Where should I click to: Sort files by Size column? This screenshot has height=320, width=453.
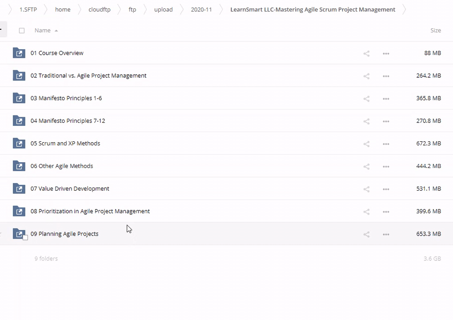pyautogui.click(x=435, y=31)
